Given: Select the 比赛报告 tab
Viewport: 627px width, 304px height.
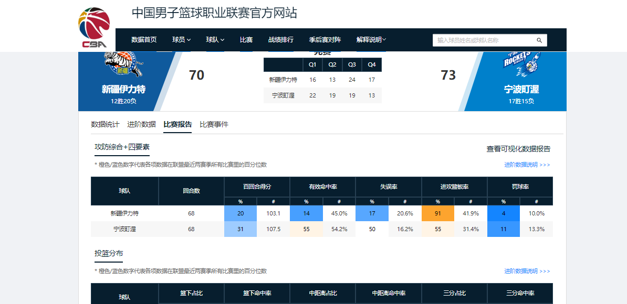Looking at the screenshot, I should pos(177,125).
